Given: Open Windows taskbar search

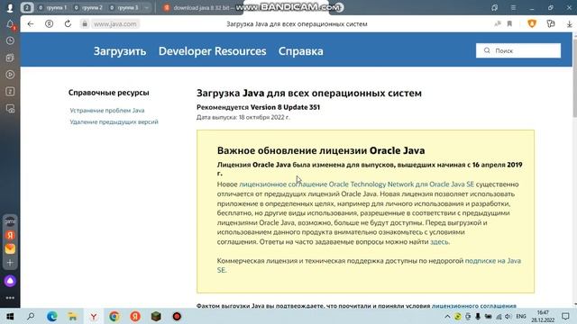Looking at the screenshot, I should [31, 316].
